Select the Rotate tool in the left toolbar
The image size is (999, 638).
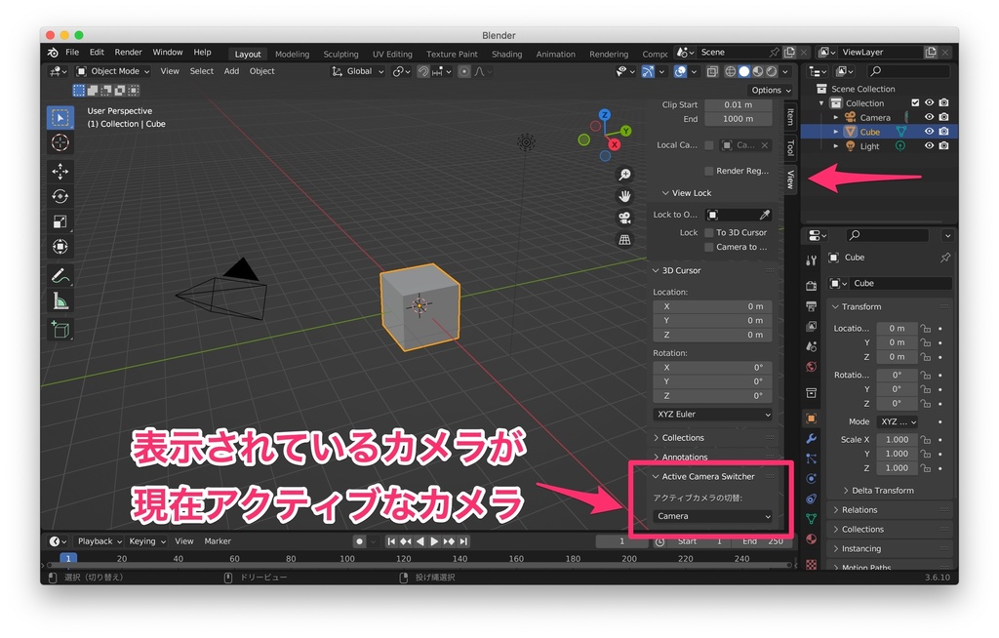coord(60,195)
